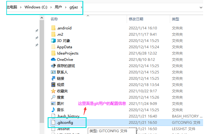Expand the chevron after Windows (C:)
210x134 pixels.
51,7
